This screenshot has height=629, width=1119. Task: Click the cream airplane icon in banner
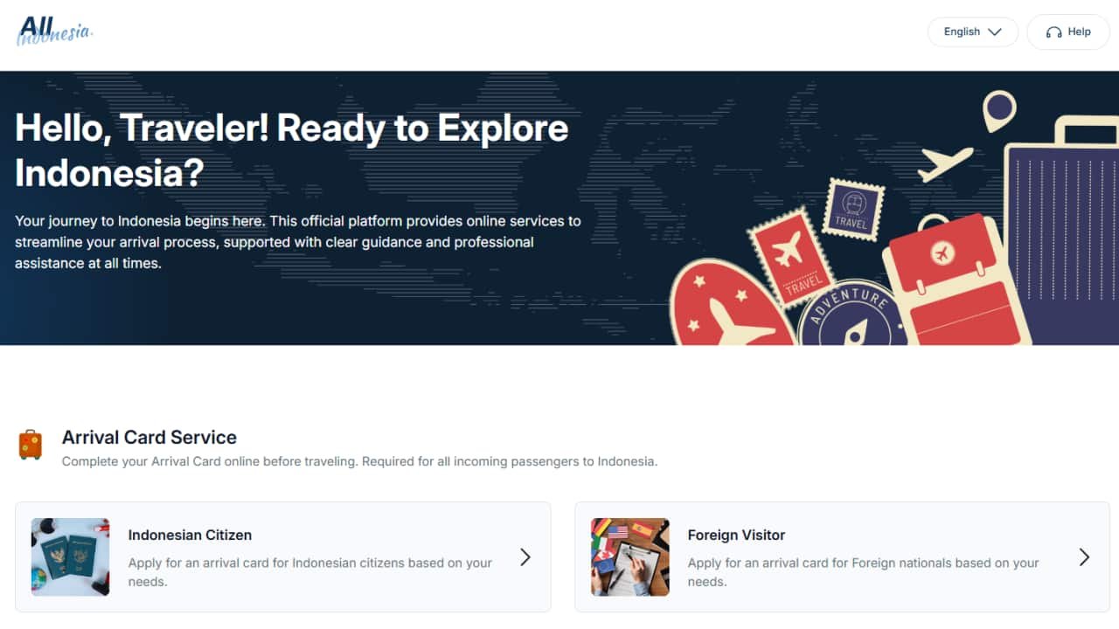tap(946, 163)
